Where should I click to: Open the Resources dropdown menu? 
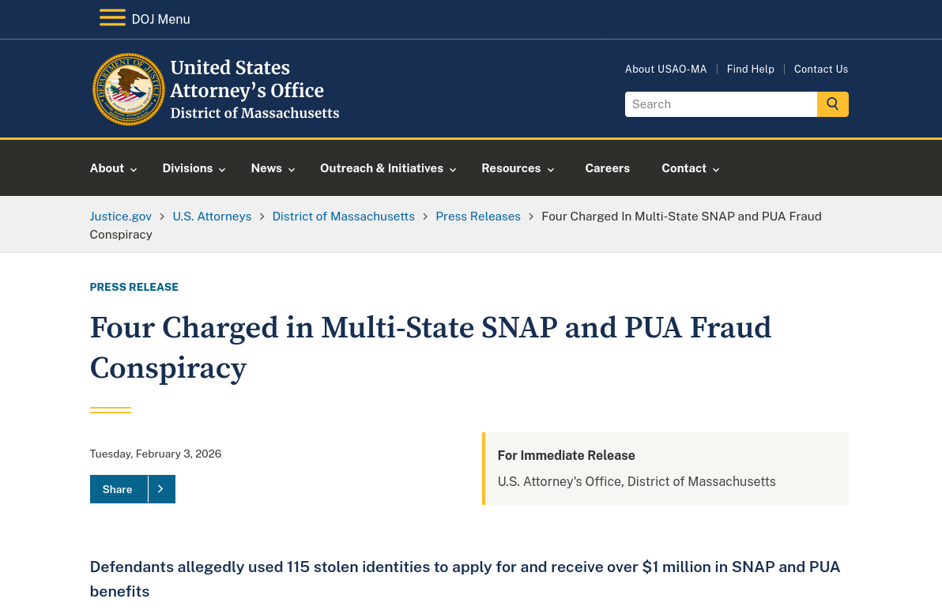[x=518, y=168]
